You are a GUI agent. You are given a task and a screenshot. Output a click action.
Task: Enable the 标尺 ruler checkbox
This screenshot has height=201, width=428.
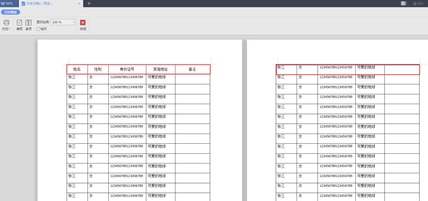[x=39, y=29]
